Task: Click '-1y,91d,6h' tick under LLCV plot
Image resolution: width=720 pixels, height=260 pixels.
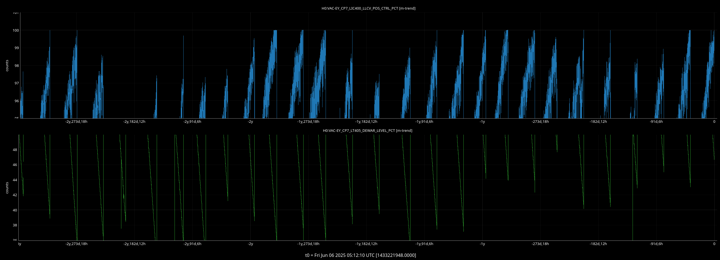Action: (x=424, y=122)
